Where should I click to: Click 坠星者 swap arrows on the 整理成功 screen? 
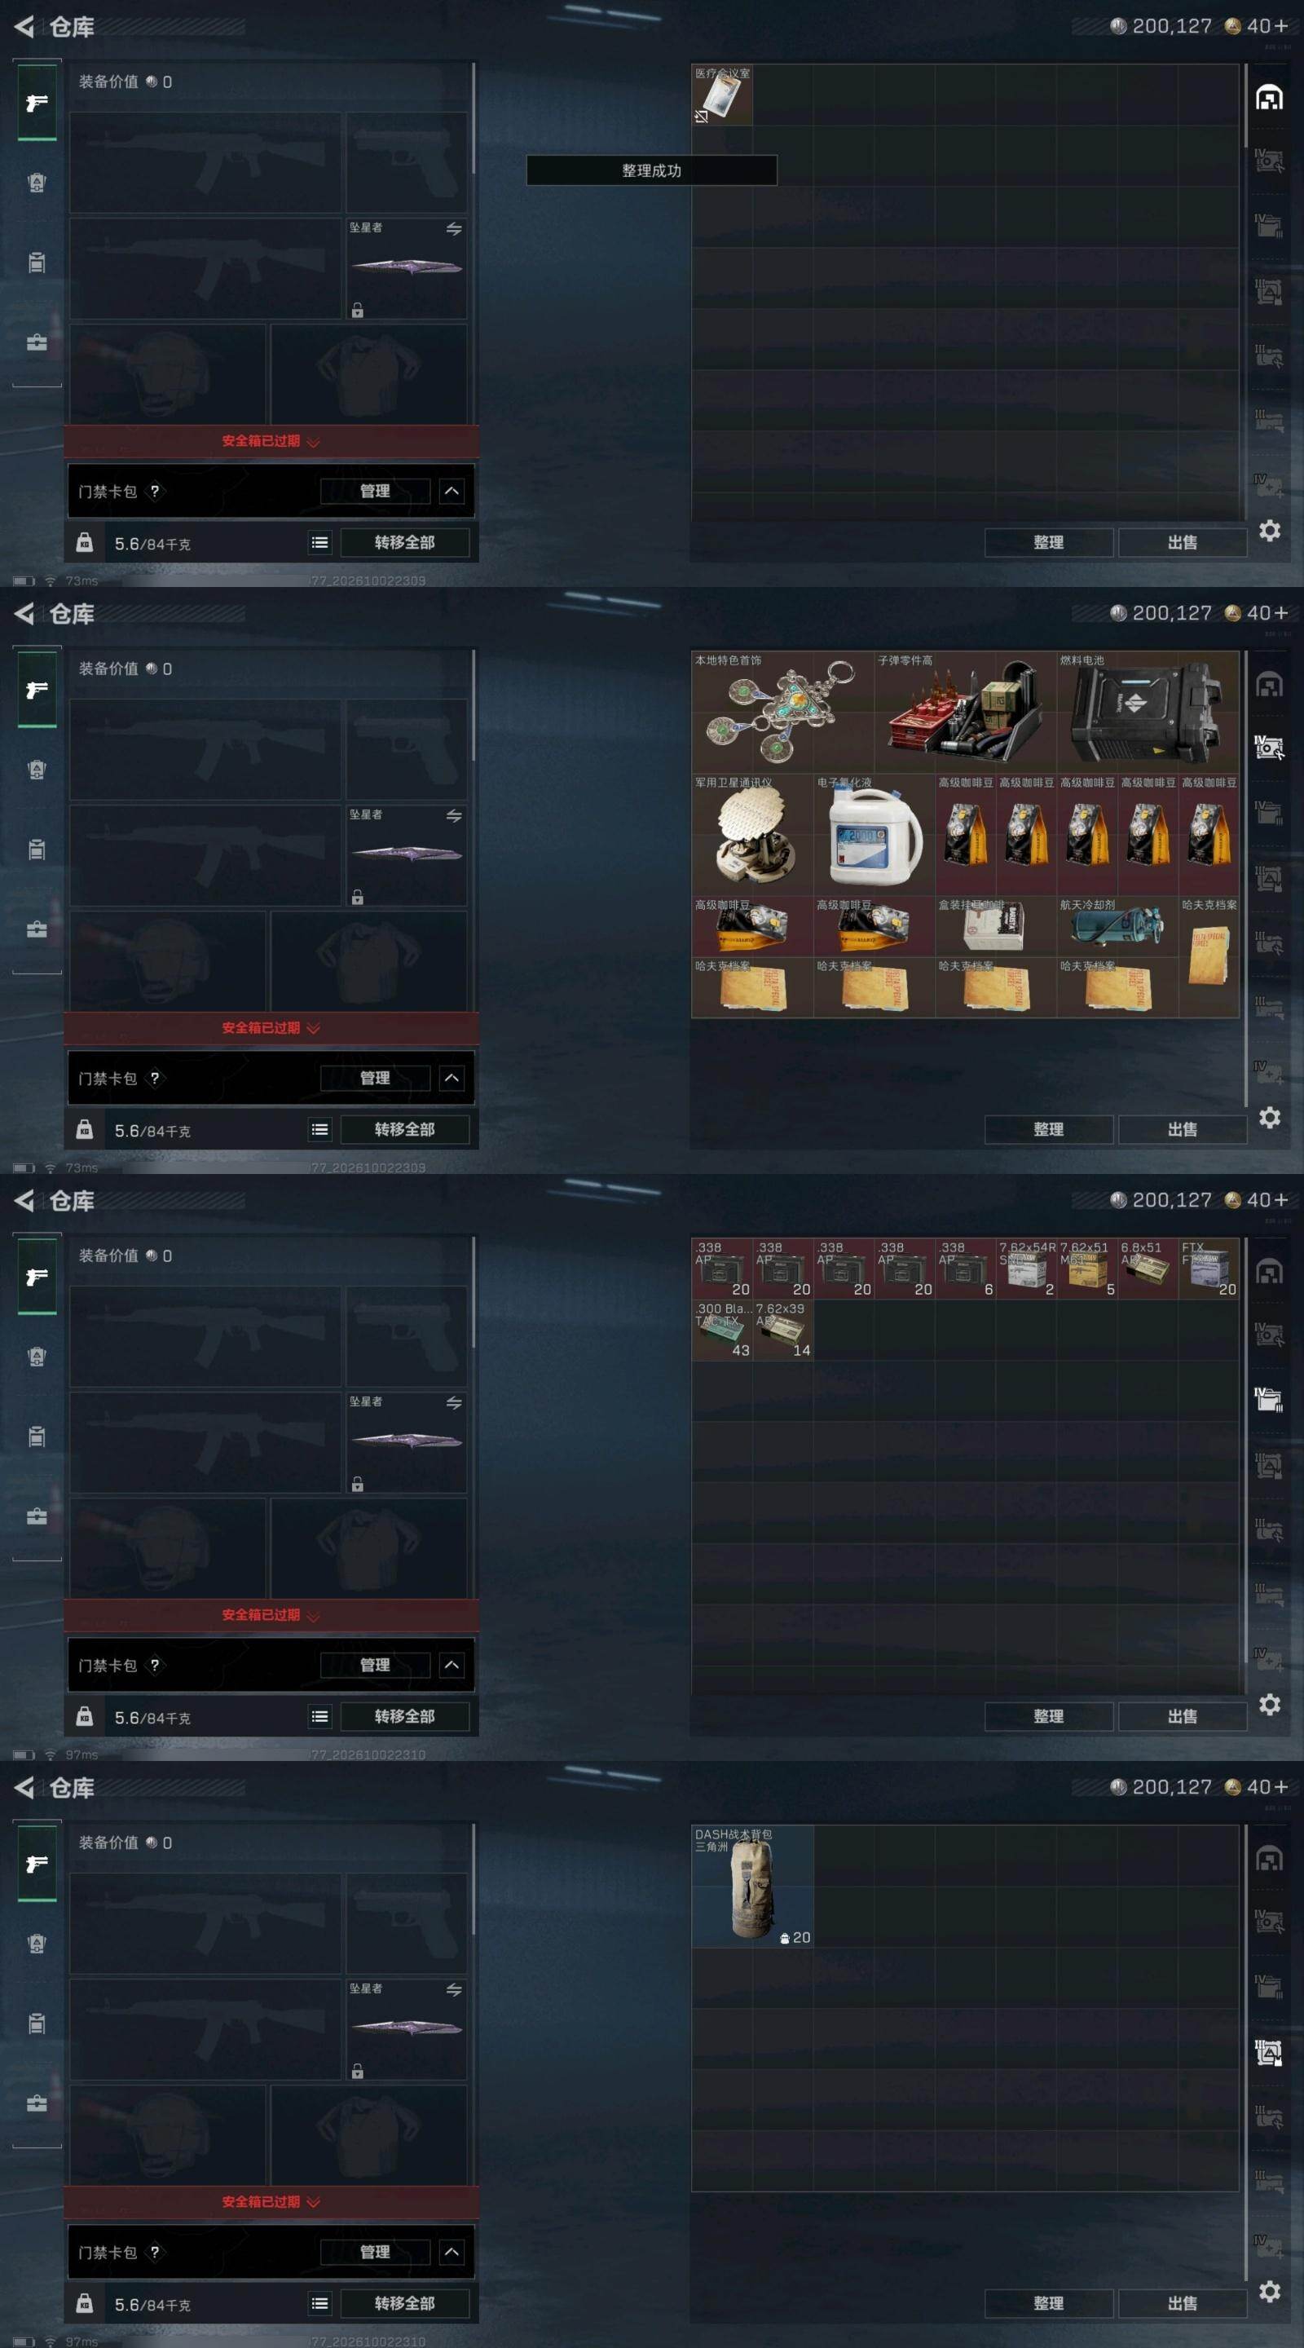tap(454, 229)
